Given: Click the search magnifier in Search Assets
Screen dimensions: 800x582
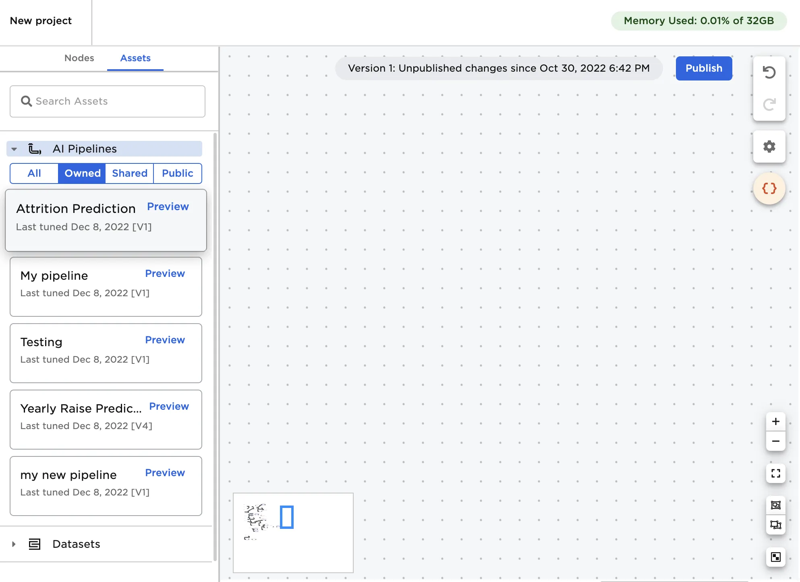Looking at the screenshot, I should click(x=27, y=101).
